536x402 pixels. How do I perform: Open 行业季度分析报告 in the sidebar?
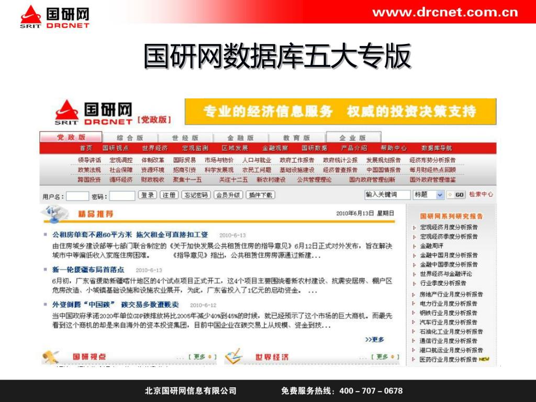click(x=443, y=283)
